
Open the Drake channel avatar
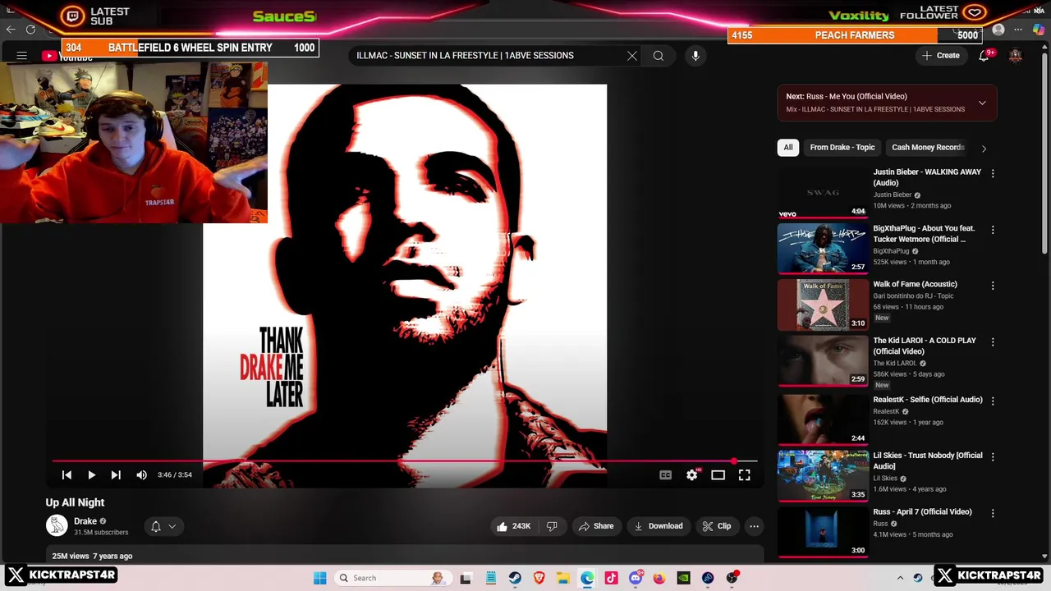point(57,526)
